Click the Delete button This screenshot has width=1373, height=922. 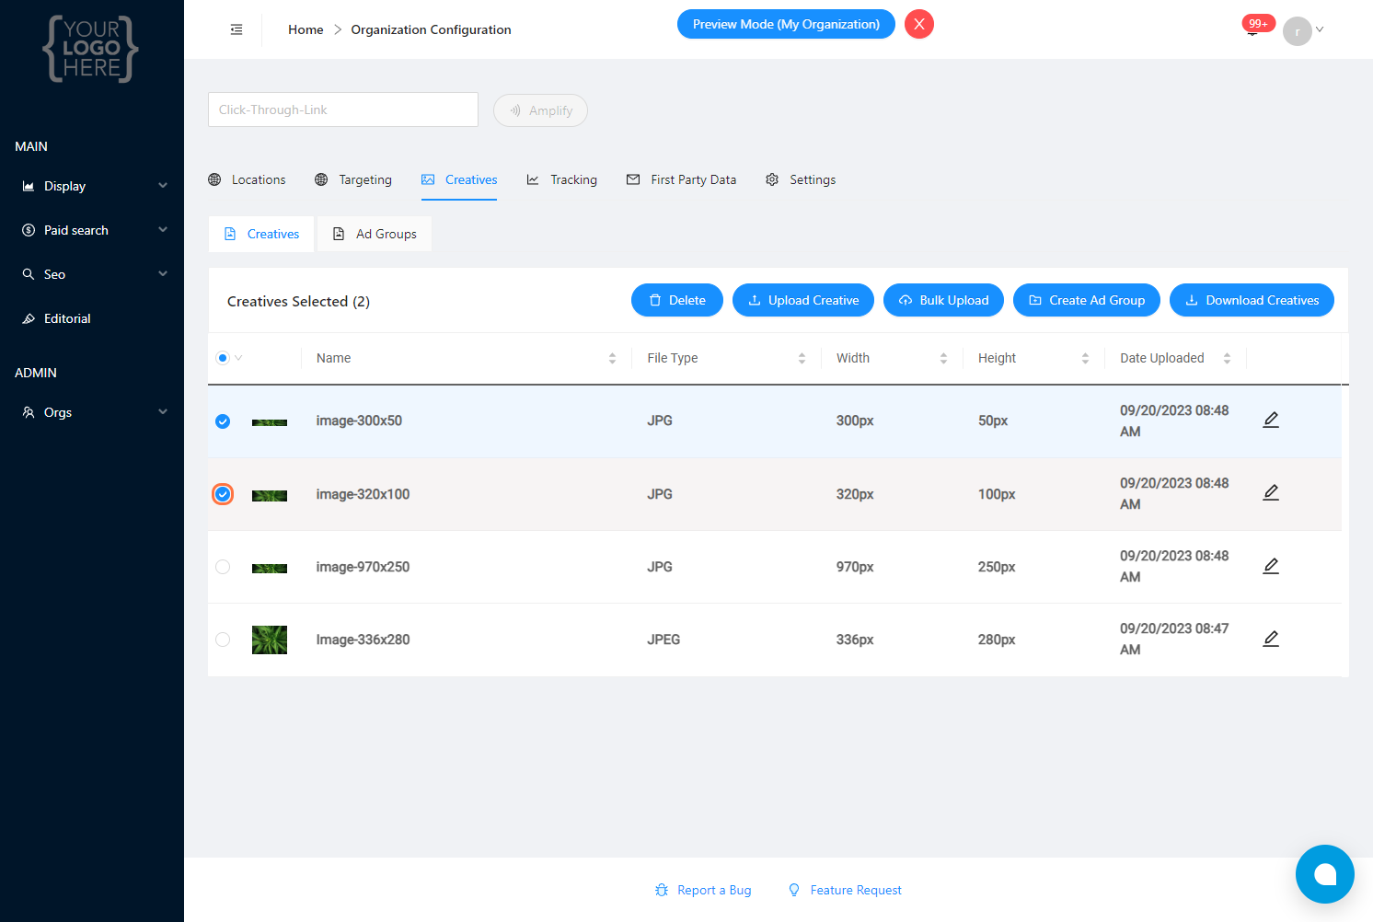pos(676,300)
